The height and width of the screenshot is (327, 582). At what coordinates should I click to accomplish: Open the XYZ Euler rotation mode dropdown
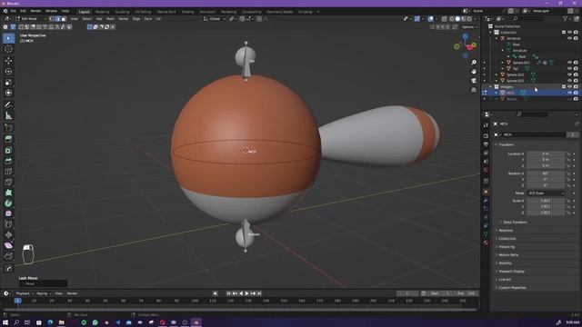(x=546, y=193)
